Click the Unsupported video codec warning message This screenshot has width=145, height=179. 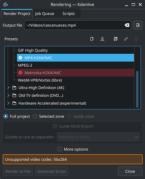(72, 159)
